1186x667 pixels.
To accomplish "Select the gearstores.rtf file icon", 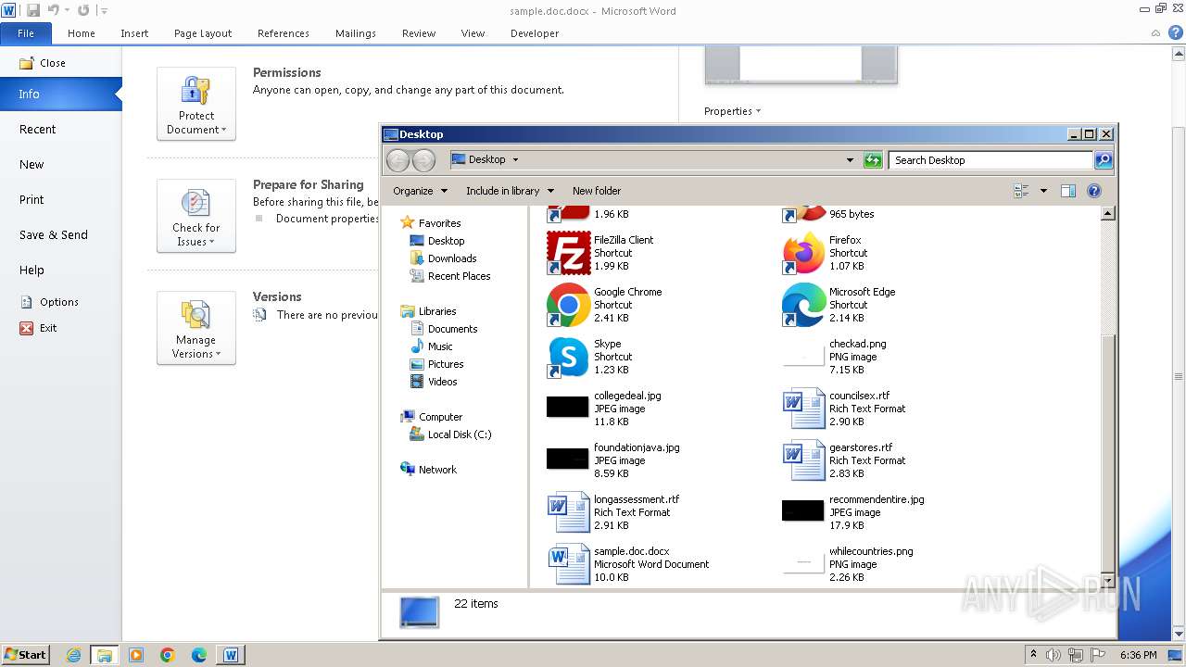I will pyautogui.click(x=803, y=460).
